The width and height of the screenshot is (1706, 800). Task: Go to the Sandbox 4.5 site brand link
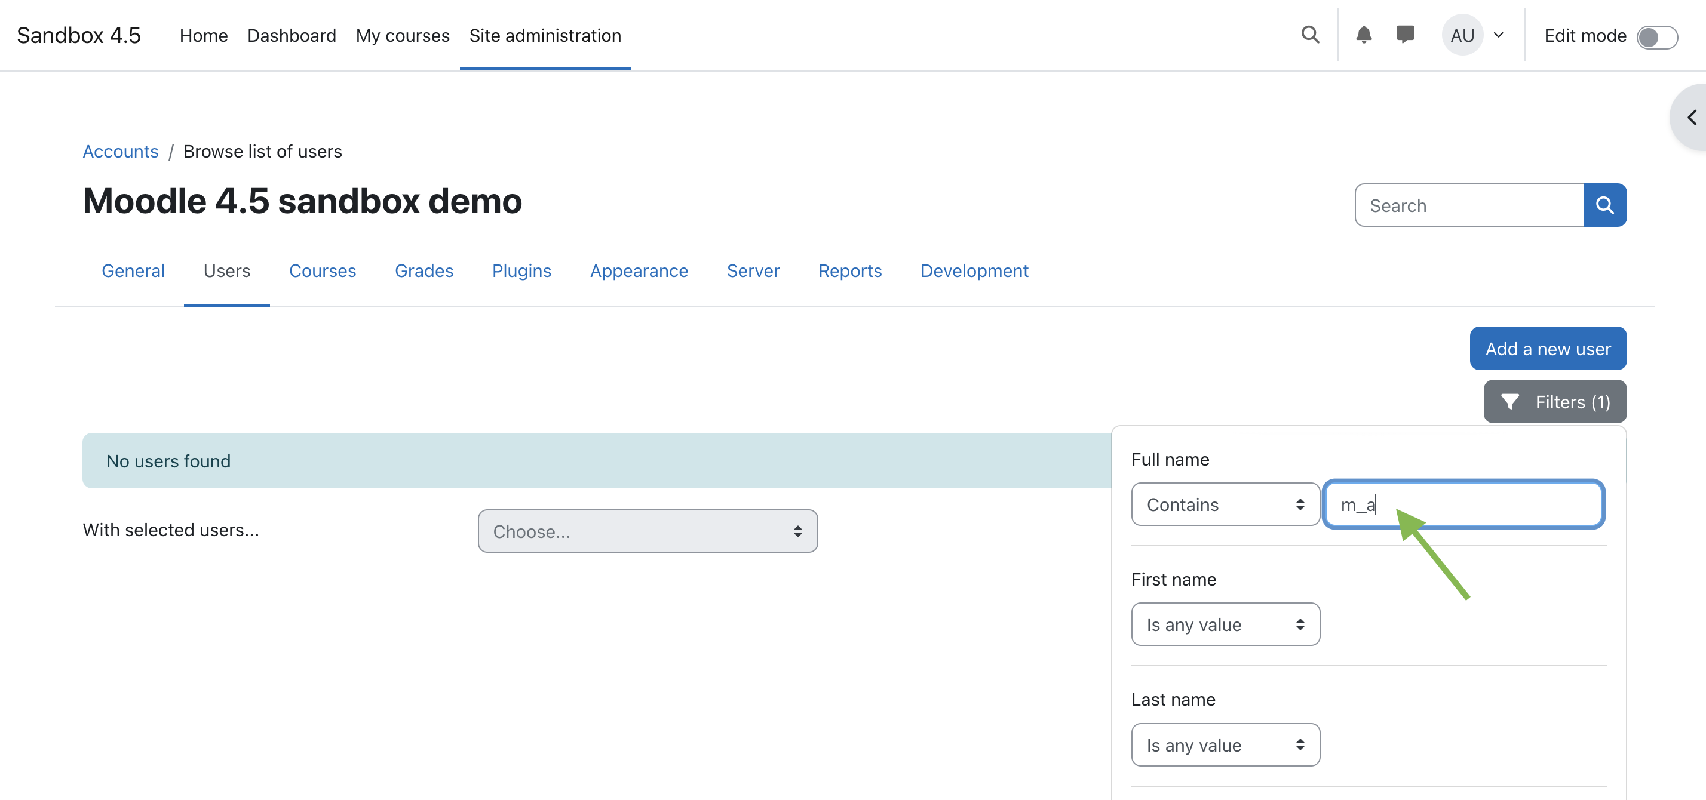79,35
